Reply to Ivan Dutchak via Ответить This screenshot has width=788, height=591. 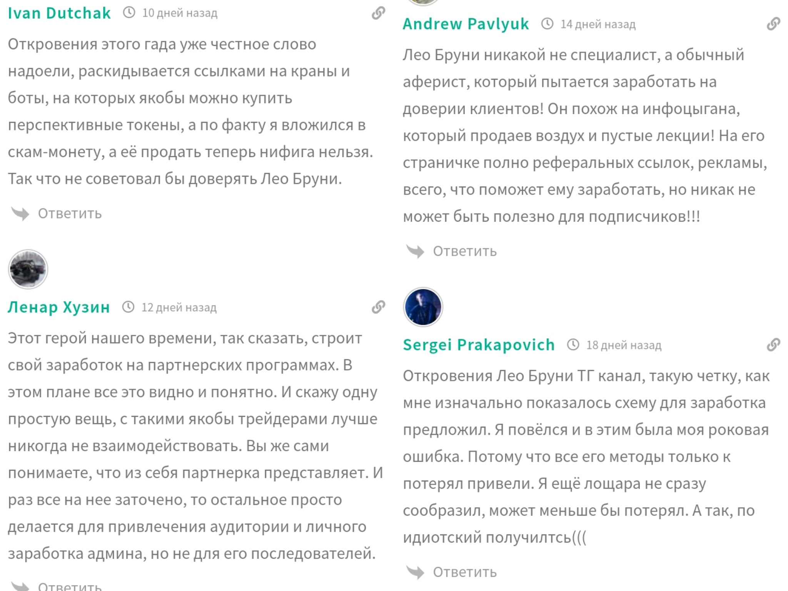point(70,214)
